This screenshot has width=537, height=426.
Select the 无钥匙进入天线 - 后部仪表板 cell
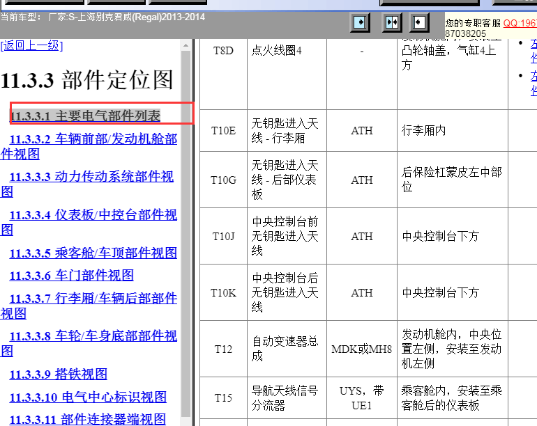point(287,180)
